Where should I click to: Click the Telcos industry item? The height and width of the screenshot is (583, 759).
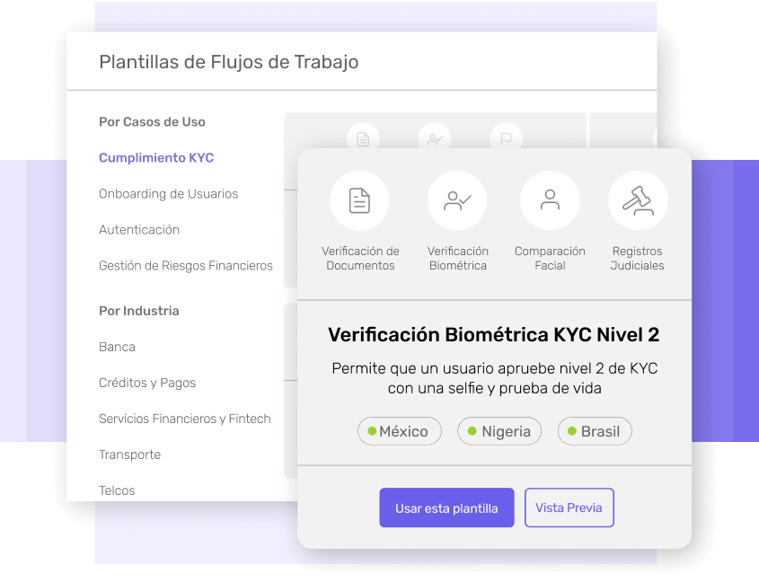coord(117,490)
